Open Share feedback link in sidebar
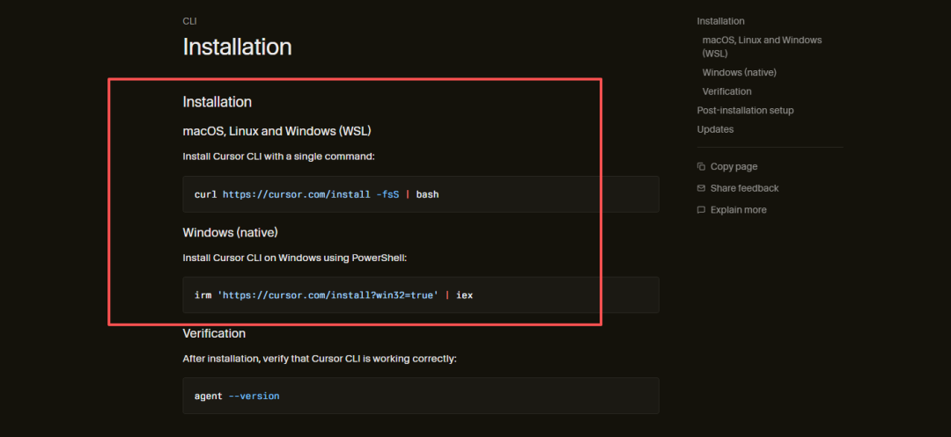The height and width of the screenshot is (437, 951). click(x=744, y=188)
